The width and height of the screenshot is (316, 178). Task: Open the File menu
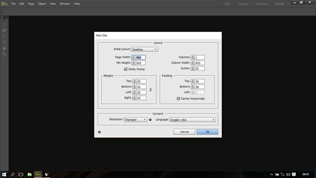pyautogui.click(x=13, y=4)
